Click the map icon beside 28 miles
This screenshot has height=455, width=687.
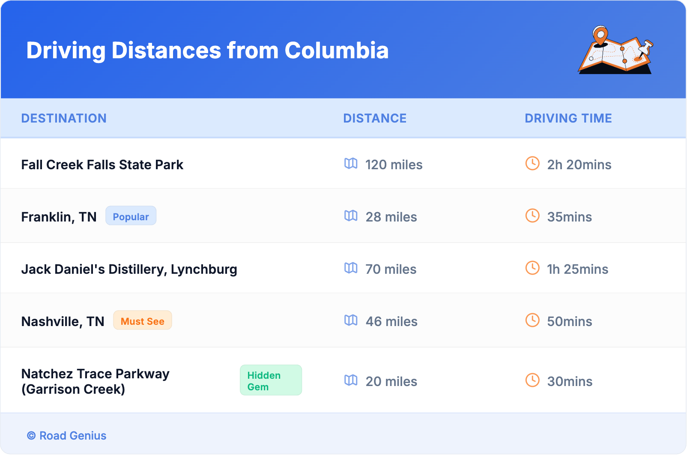click(351, 216)
